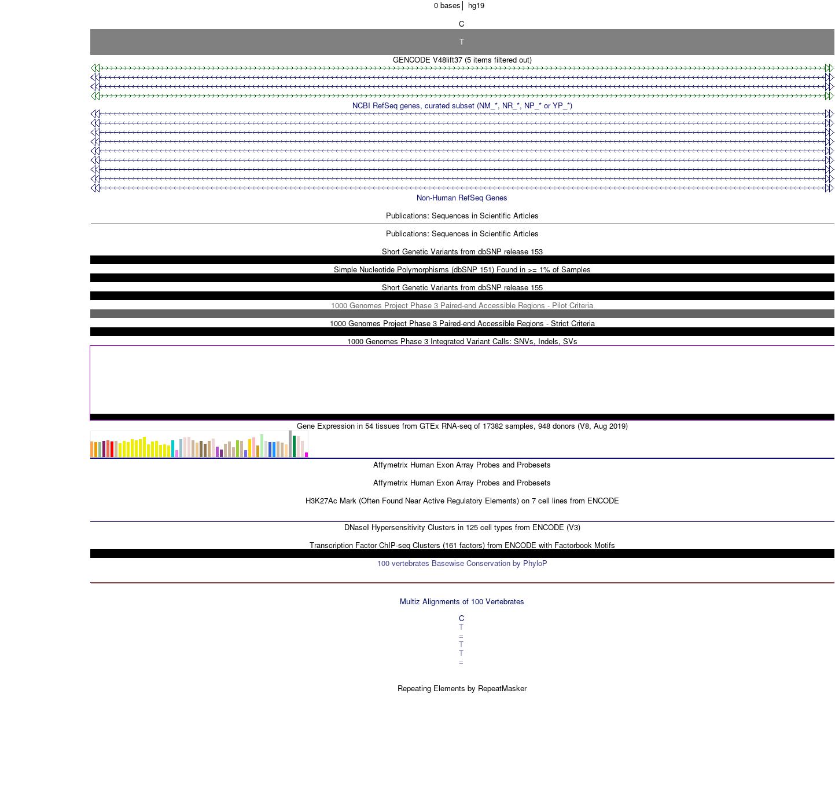Click the small magenta bar ending GTEx chart
This screenshot has width=835, height=785.
(x=306, y=455)
